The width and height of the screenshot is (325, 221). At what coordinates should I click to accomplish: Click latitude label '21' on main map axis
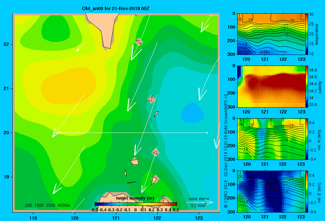[x=6, y=88]
